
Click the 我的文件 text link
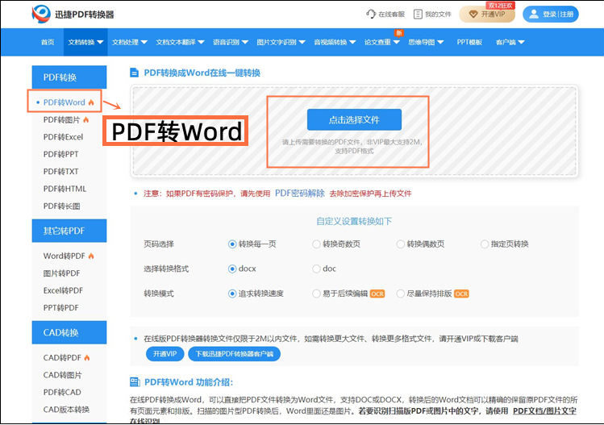pyautogui.click(x=438, y=15)
